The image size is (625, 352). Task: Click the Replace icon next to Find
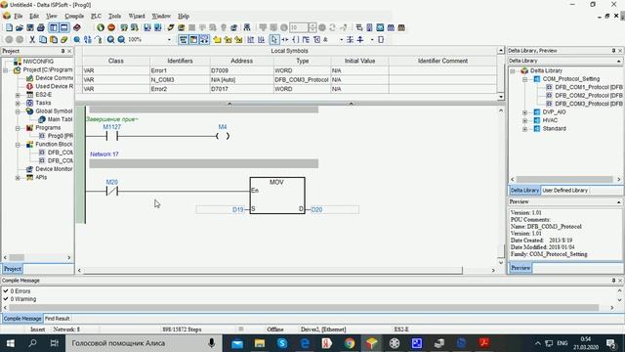88,39
